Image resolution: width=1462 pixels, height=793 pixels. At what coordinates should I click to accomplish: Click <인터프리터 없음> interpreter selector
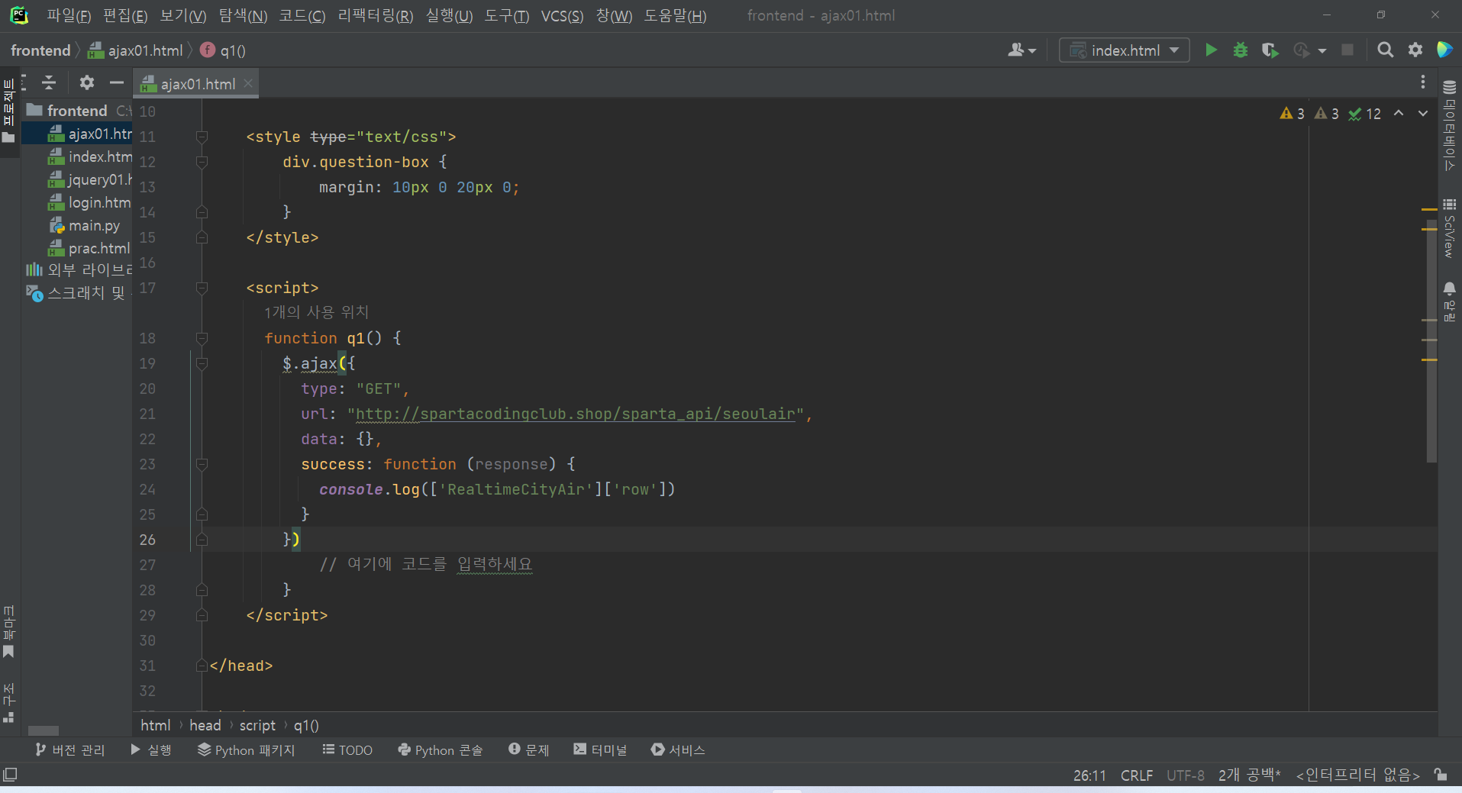[1358, 775]
